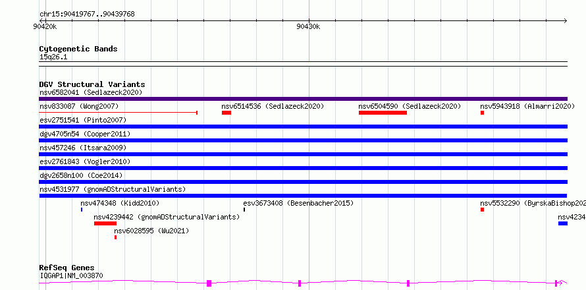Click the nsv457246 (Itsara2009) blue bar

click(x=303, y=154)
